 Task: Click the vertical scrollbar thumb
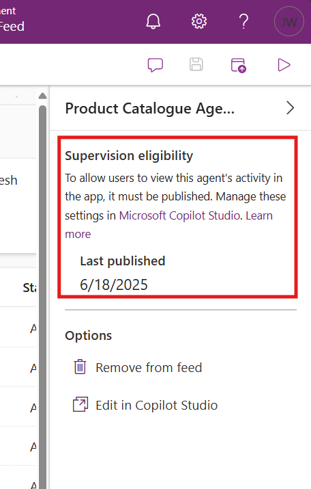(42, 296)
